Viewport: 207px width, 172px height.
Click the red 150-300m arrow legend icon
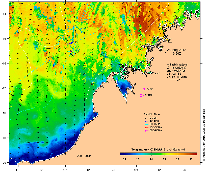click(x=146, y=127)
